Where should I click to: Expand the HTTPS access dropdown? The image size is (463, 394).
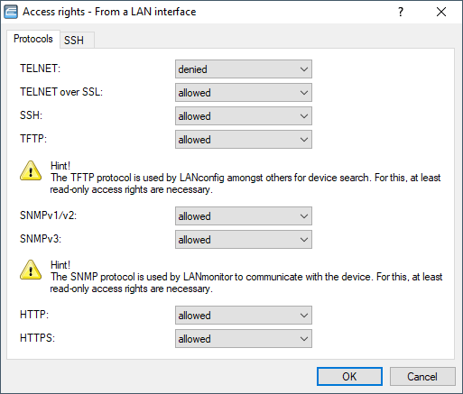(244, 339)
